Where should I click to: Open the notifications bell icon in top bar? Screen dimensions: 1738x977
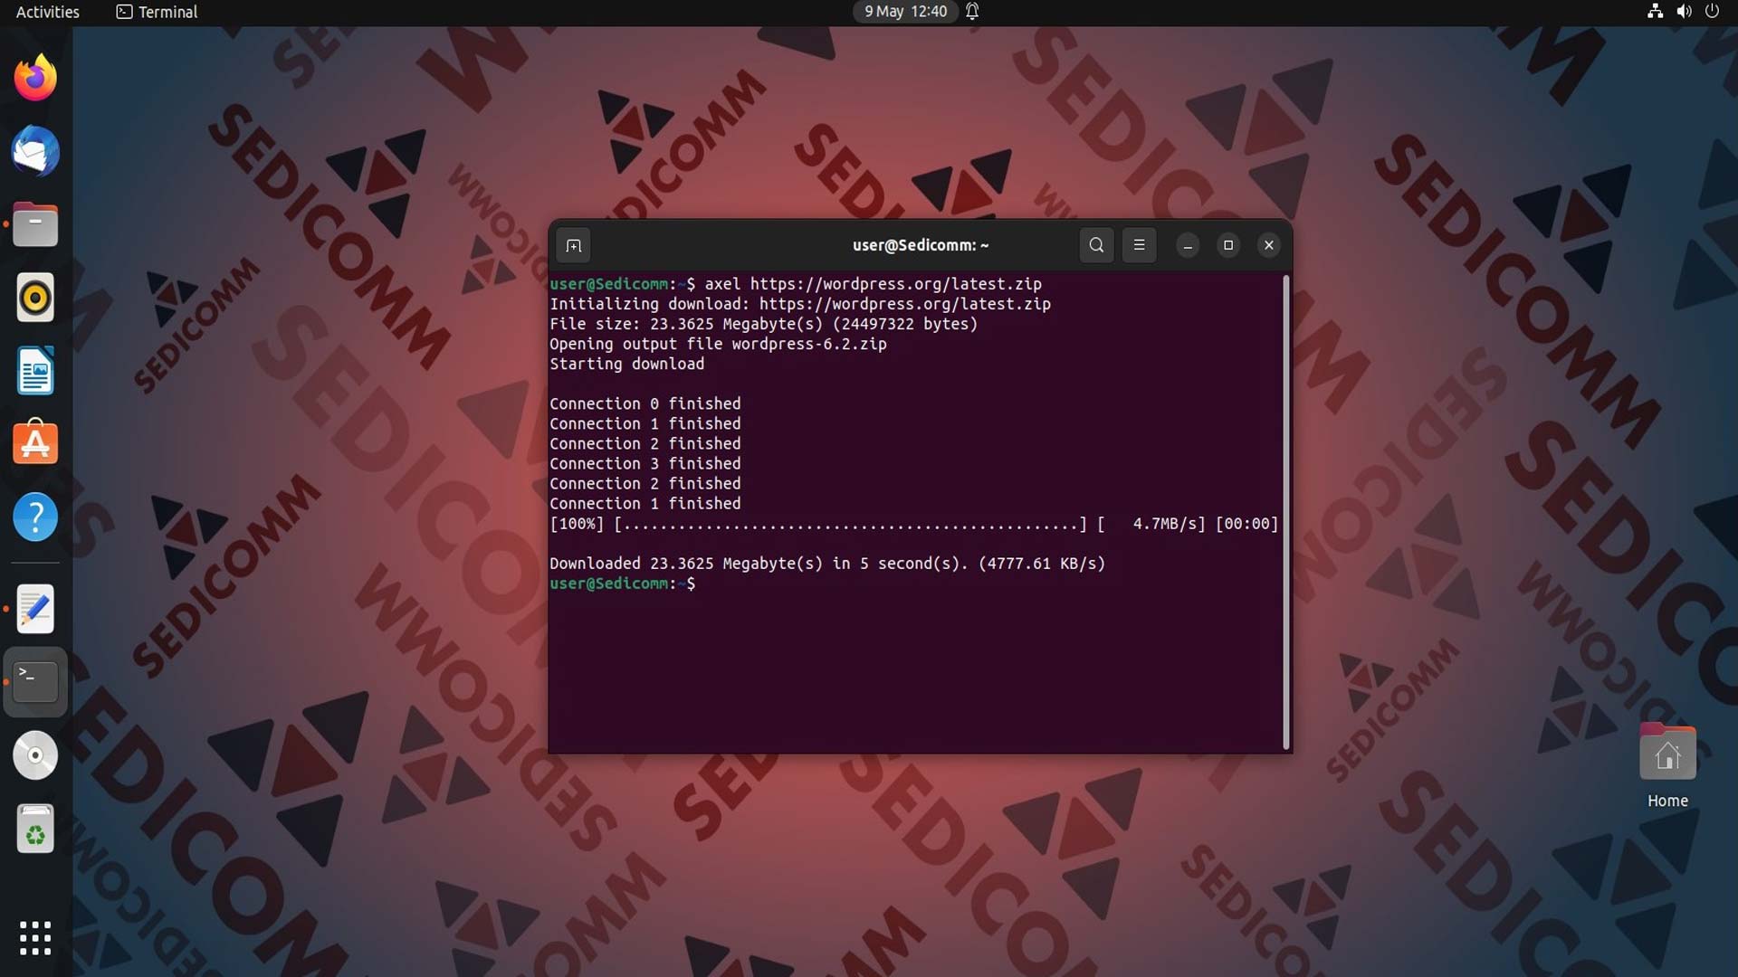(972, 12)
